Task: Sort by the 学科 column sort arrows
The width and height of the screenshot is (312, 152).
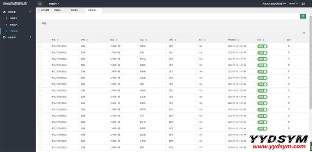Action: coord(175,40)
